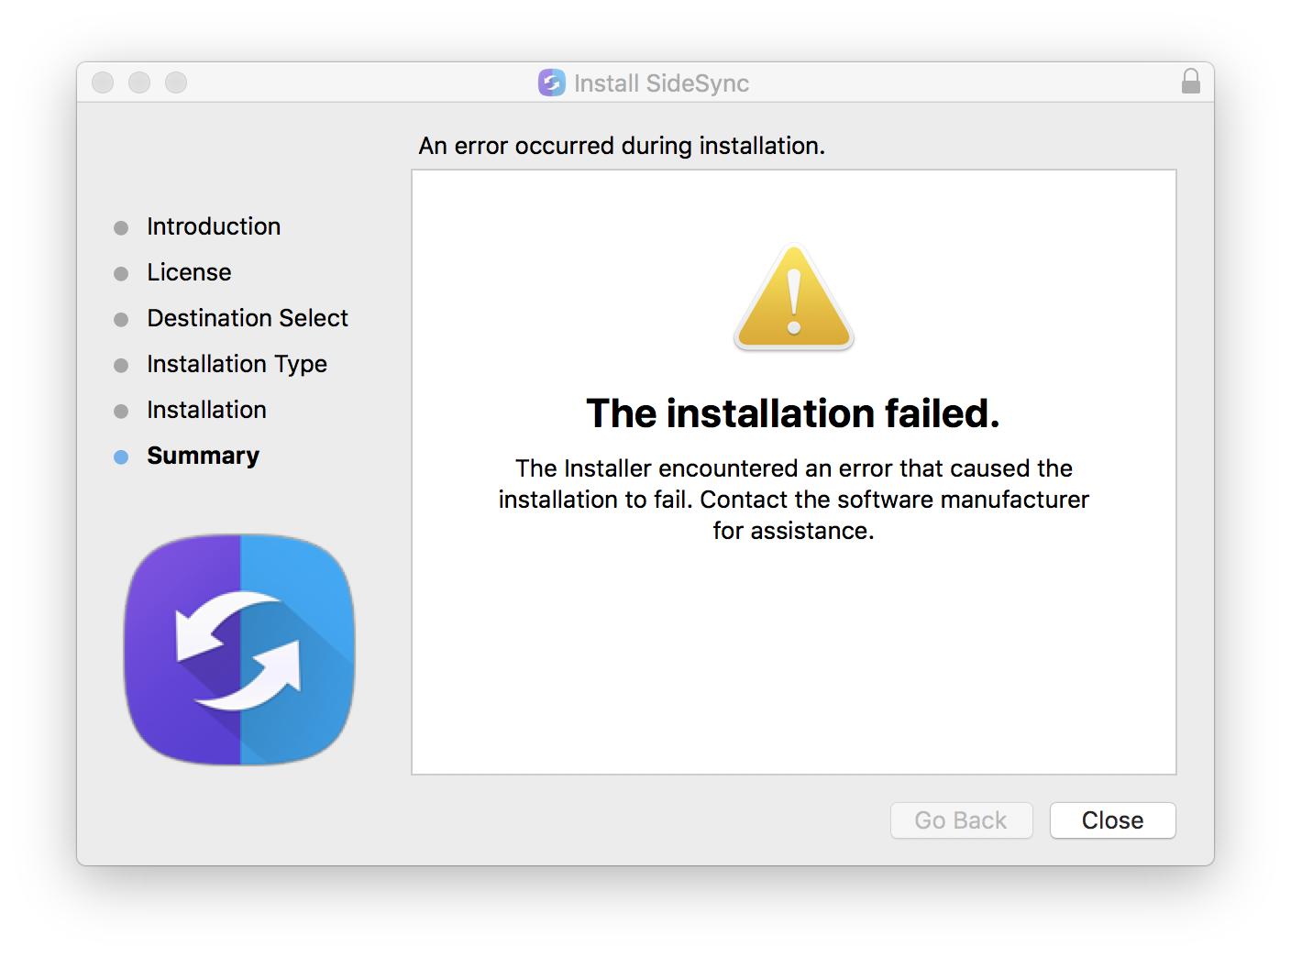Click the yellow warning triangle icon
The height and width of the screenshot is (957, 1291).
(x=794, y=297)
